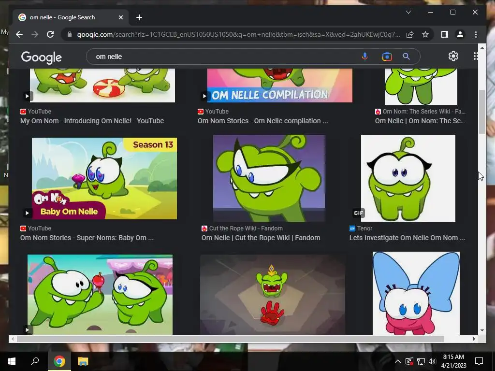Open File Explorer from the taskbar

pos(83,361)
